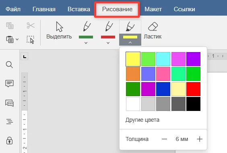Pick the pale yellow swatch
Screen dimensions: 227x153
tap(178, 89)
